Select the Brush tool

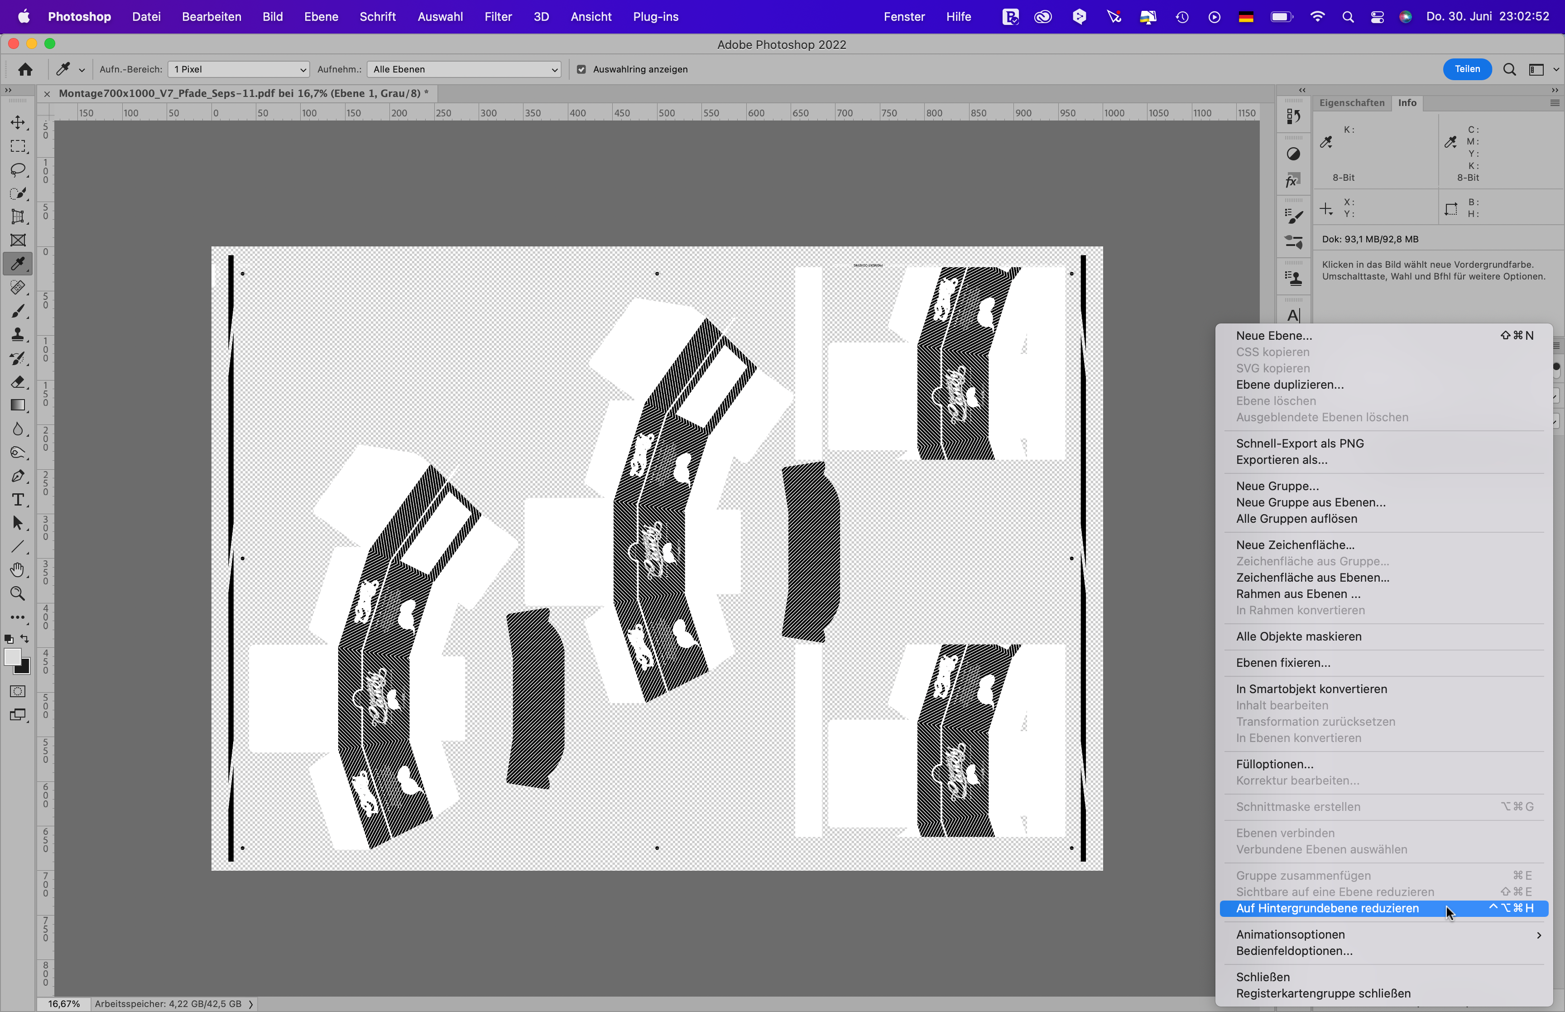tap(18, 311)
